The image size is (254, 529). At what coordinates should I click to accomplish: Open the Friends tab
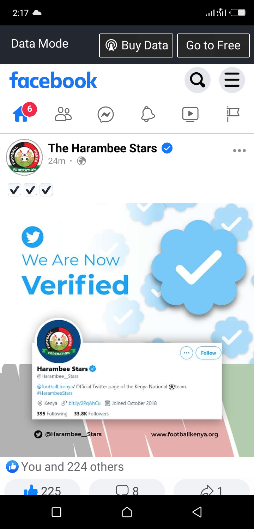pos(64,114)
